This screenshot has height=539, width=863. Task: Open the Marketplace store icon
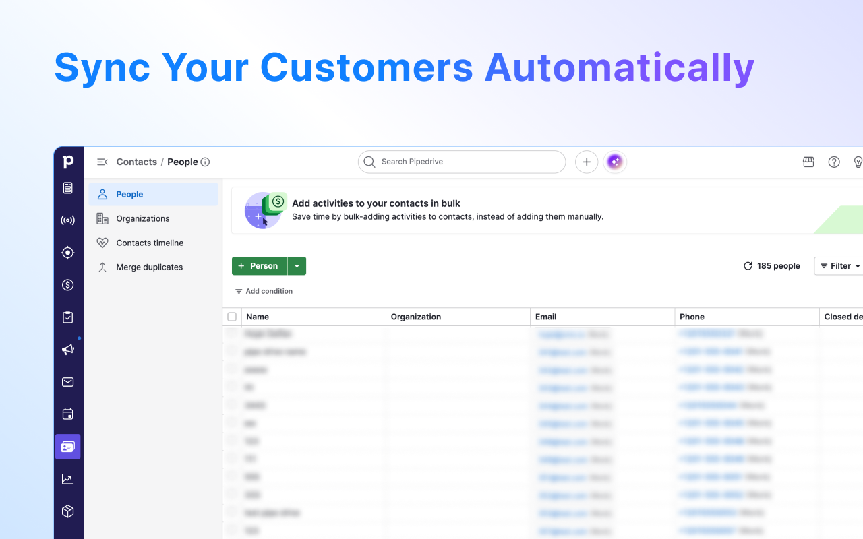pyautogui.click(x=808, y=162)
